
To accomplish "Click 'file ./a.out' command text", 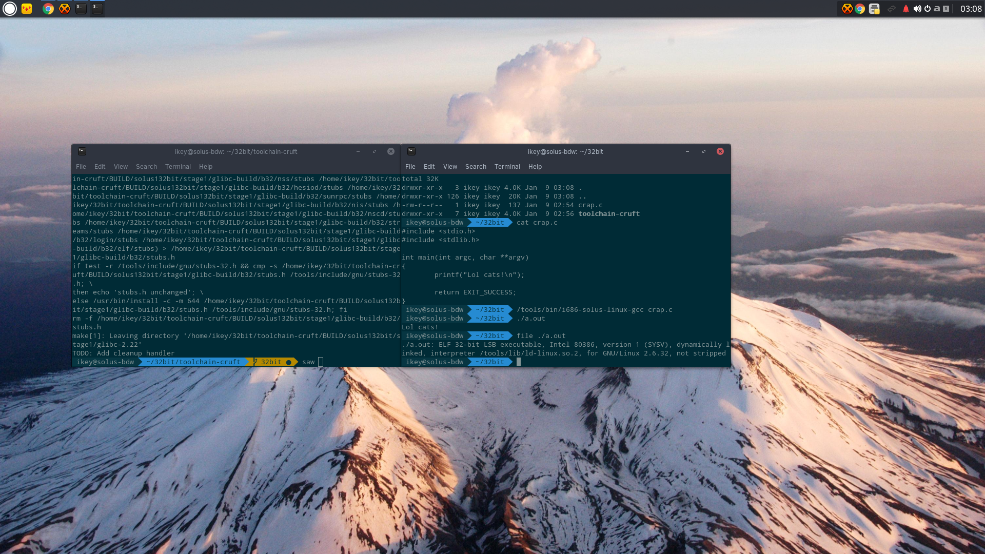I will pos(541,336).
